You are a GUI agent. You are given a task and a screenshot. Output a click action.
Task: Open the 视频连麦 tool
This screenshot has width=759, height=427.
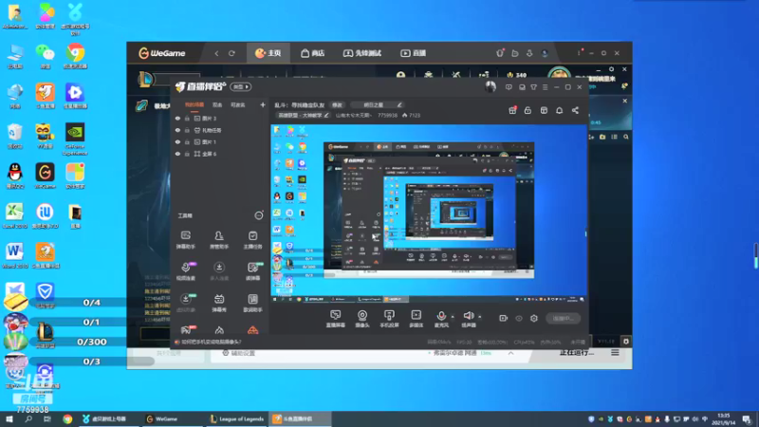185,271
